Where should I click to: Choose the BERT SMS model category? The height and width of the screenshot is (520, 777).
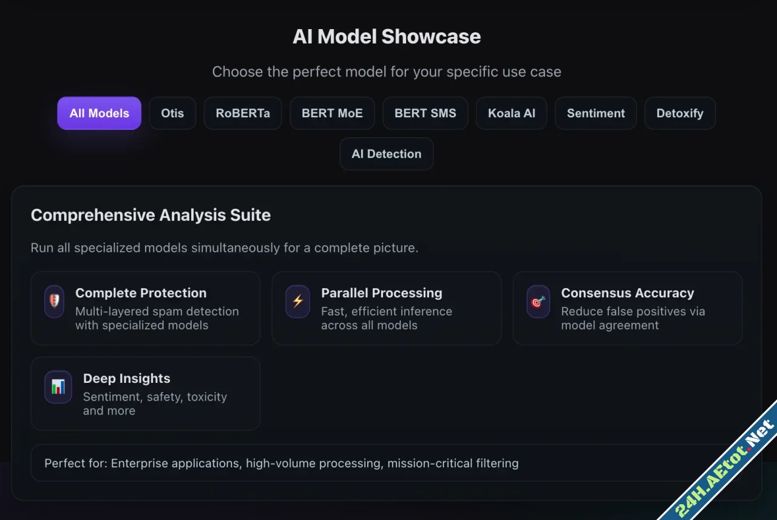[x=425, y=113]
